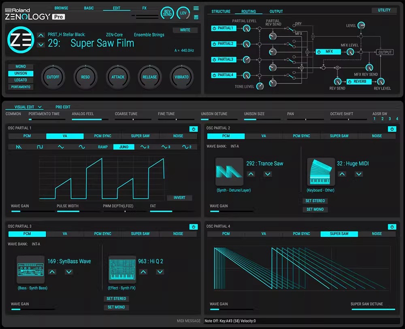Click the CUTOFF knob
The width and height of the screenshot is (405, 329).
tap(53, 77)
